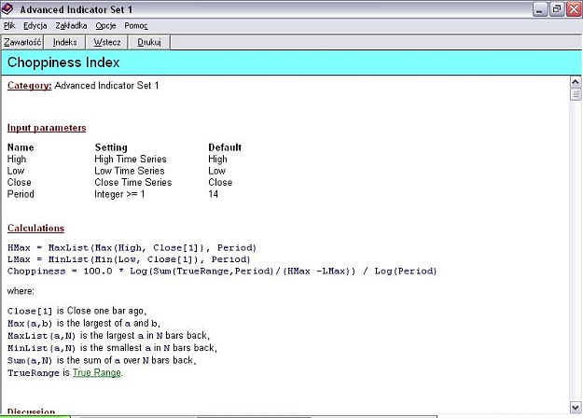
Task: Click the 'Low Time Series' setting text
Action: point(129,171)
